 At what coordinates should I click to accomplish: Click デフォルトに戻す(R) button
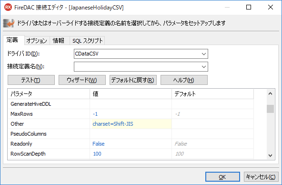133,80
